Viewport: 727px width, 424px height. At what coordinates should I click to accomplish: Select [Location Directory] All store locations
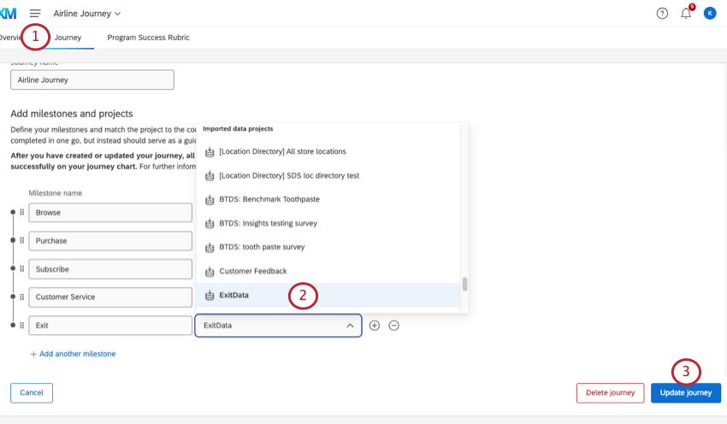click(x=328, y=151)
